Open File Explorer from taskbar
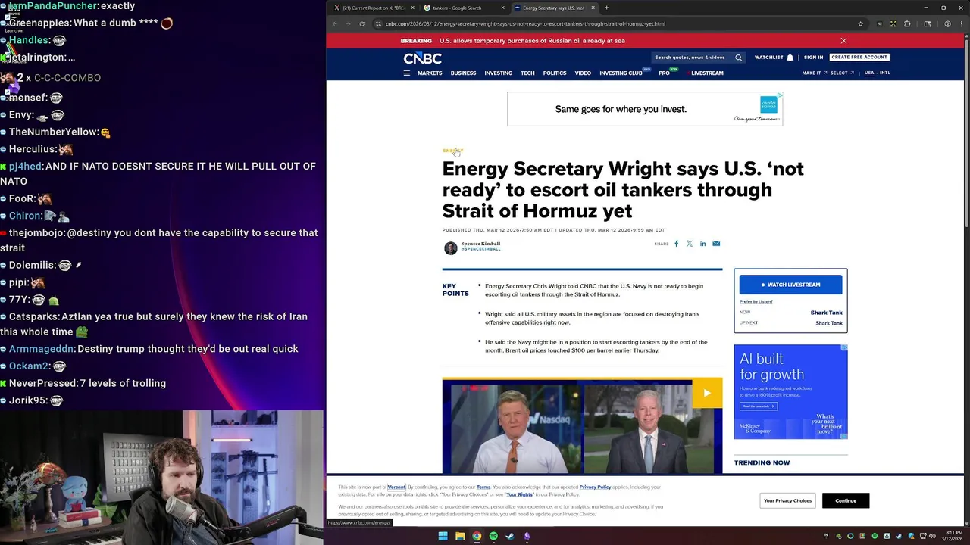 click(x=460, y=537)
